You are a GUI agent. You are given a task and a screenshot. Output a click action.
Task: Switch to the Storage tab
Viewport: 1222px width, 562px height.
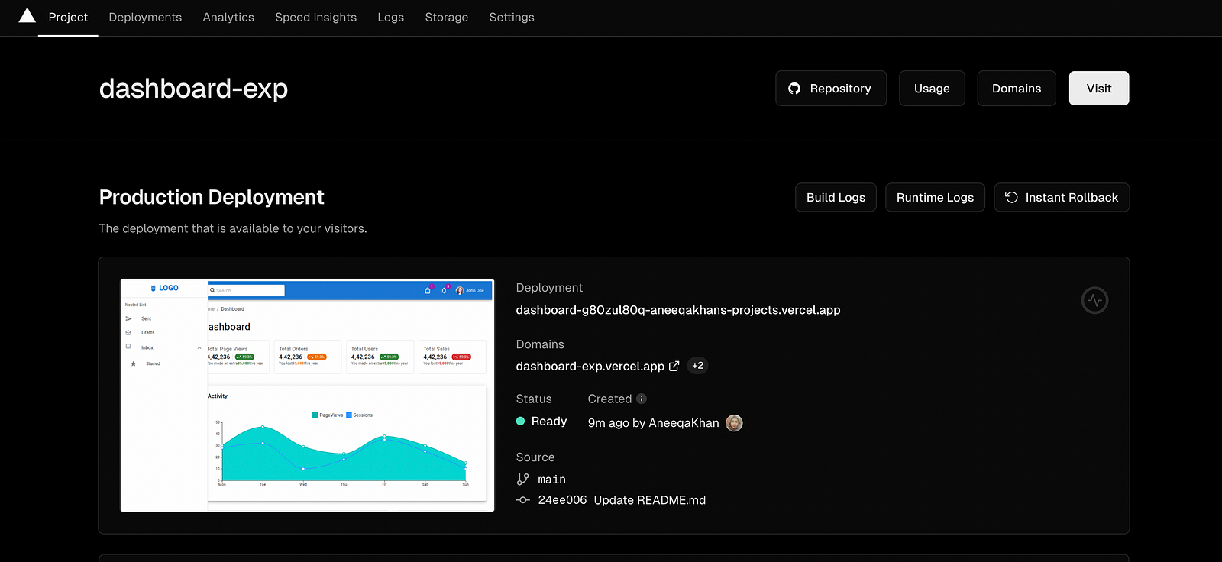tap(447, 17)
